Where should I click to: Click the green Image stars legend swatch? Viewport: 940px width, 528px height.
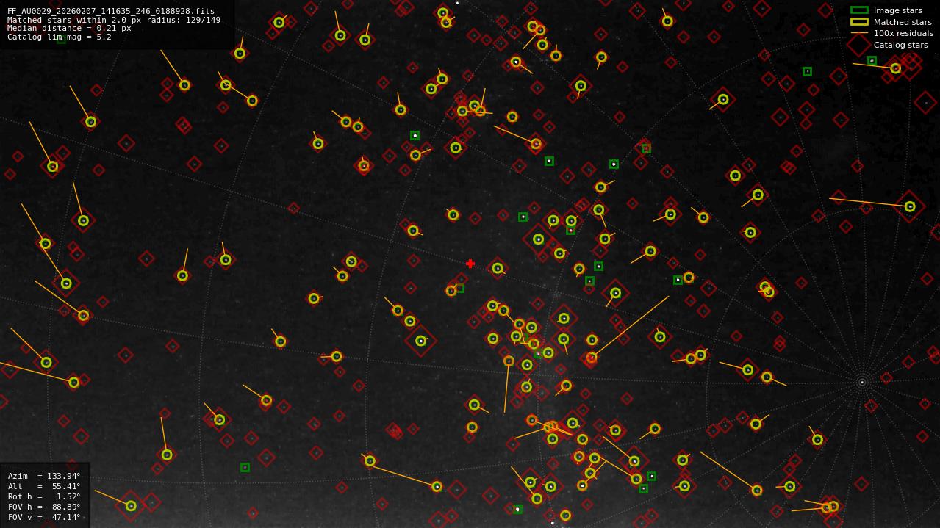[x=858, y=11]
